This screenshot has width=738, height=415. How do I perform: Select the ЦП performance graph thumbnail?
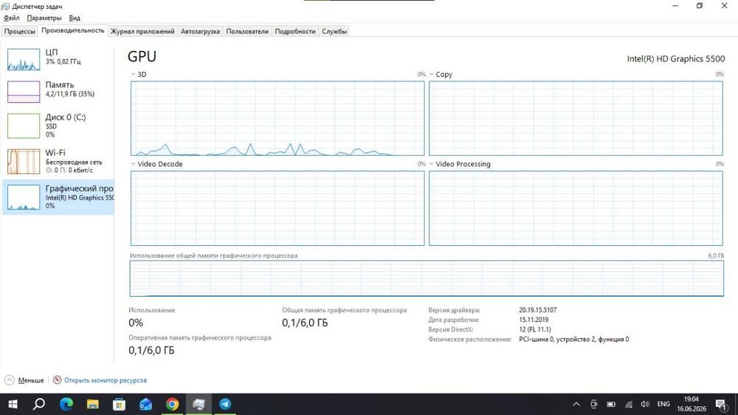point(24,59)
